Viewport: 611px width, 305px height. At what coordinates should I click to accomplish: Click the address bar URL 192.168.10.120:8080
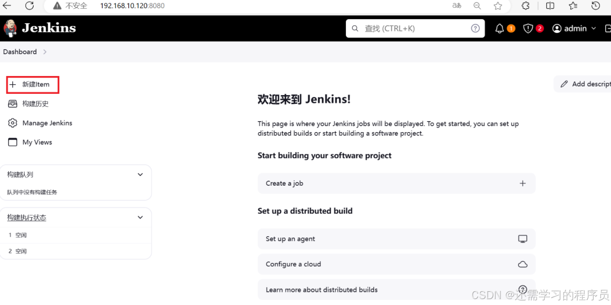click(132, 6)
